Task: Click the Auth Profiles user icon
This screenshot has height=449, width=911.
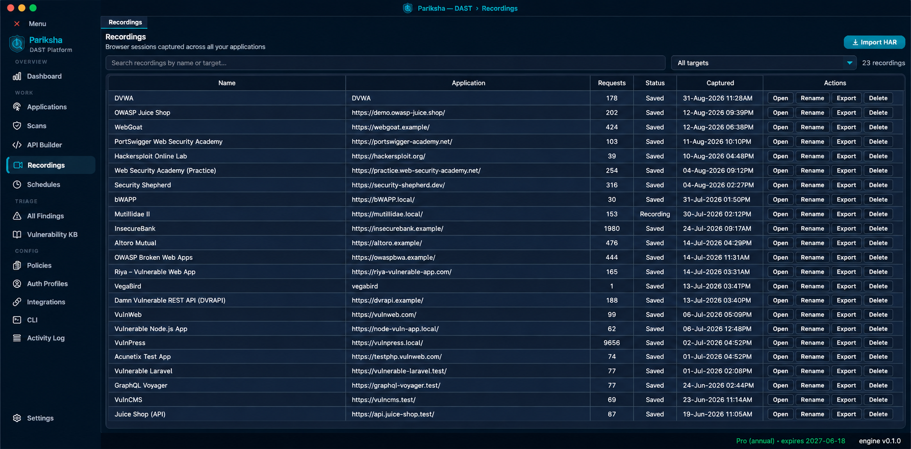Action: 17,284
